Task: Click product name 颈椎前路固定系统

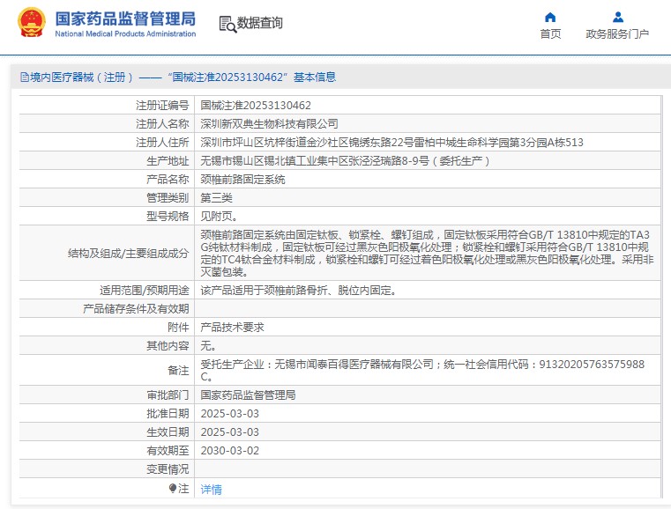Action: point(243,179)
